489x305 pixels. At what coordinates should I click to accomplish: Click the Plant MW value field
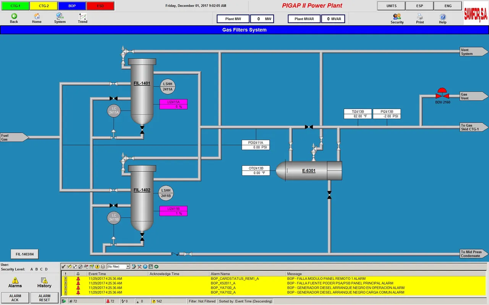pyautogui.click(x=262, y=19)
